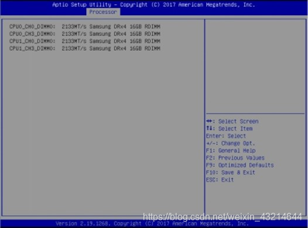Click the Version 2.19.1268 footer text
Screen dimensions: 308x228
tap(152, 224)
